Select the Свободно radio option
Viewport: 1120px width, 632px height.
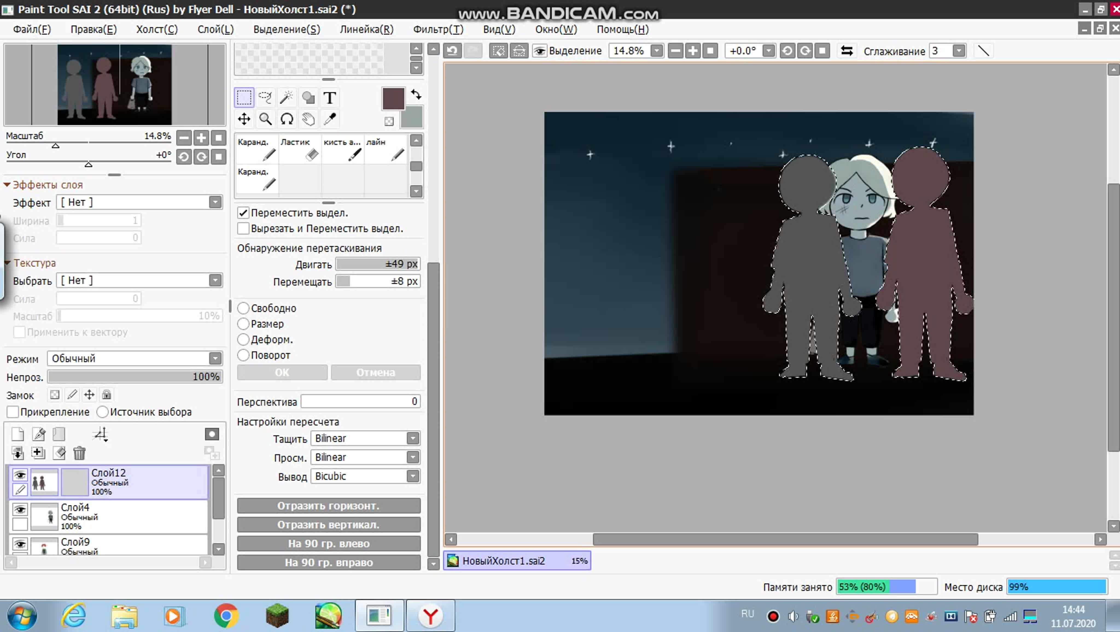(243, 308)
